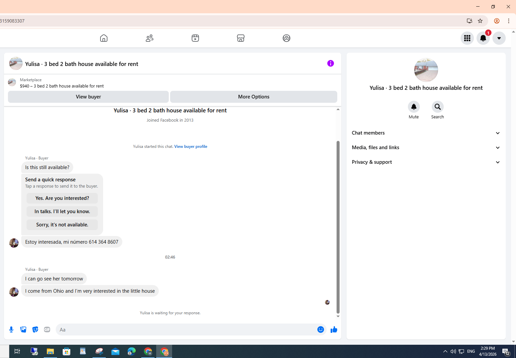The height and width of the screenshot is (358, 516).
Task: Open the Chrome profile icon
Action: (497, 21)
